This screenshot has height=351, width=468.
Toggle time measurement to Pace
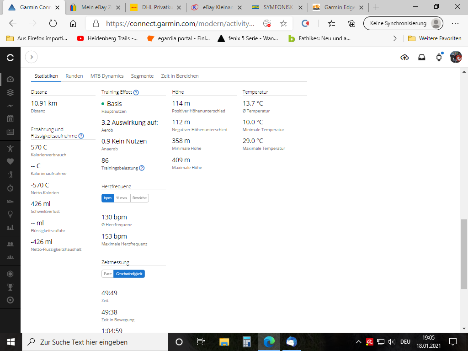[x=107, y=274]
